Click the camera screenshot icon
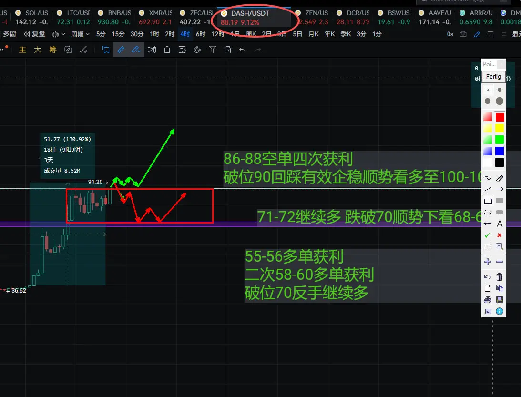 click(x=463, y=34)
